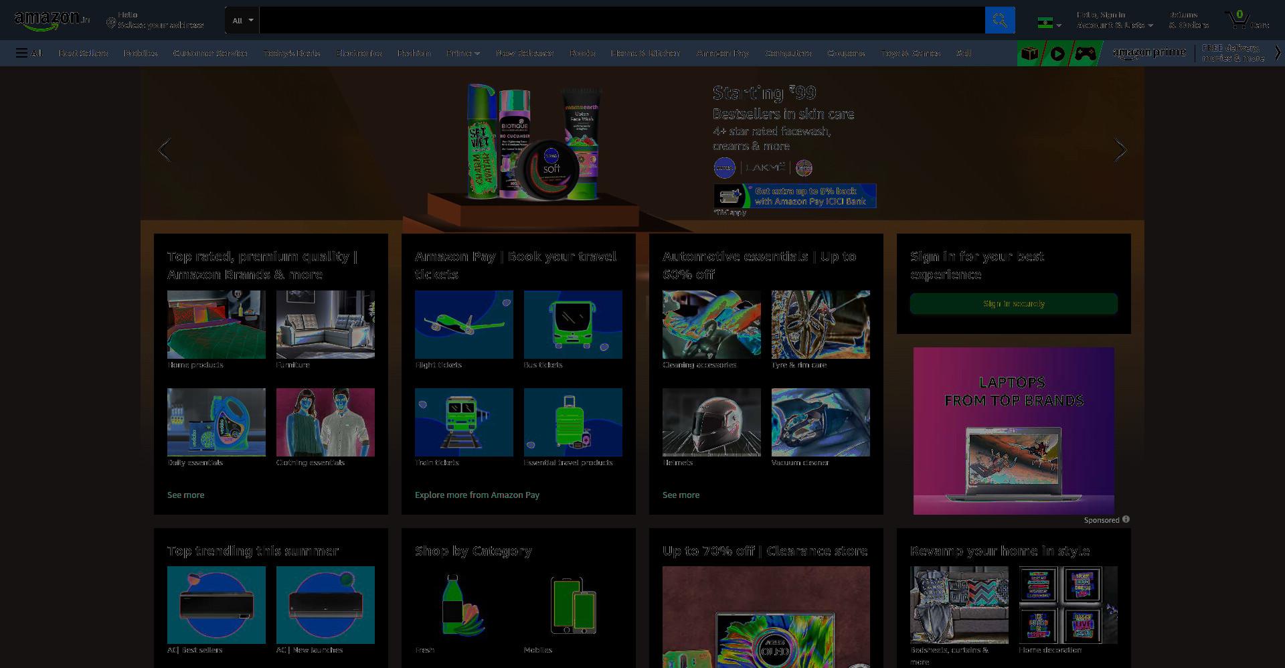Open the hamburger All menu

tap(29, 53)
